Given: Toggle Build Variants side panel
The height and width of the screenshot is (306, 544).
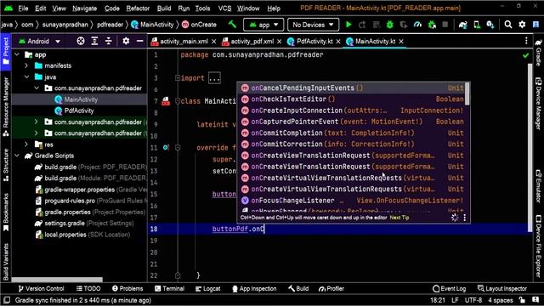Looking at the screenshot, I should tap(6, 262).
